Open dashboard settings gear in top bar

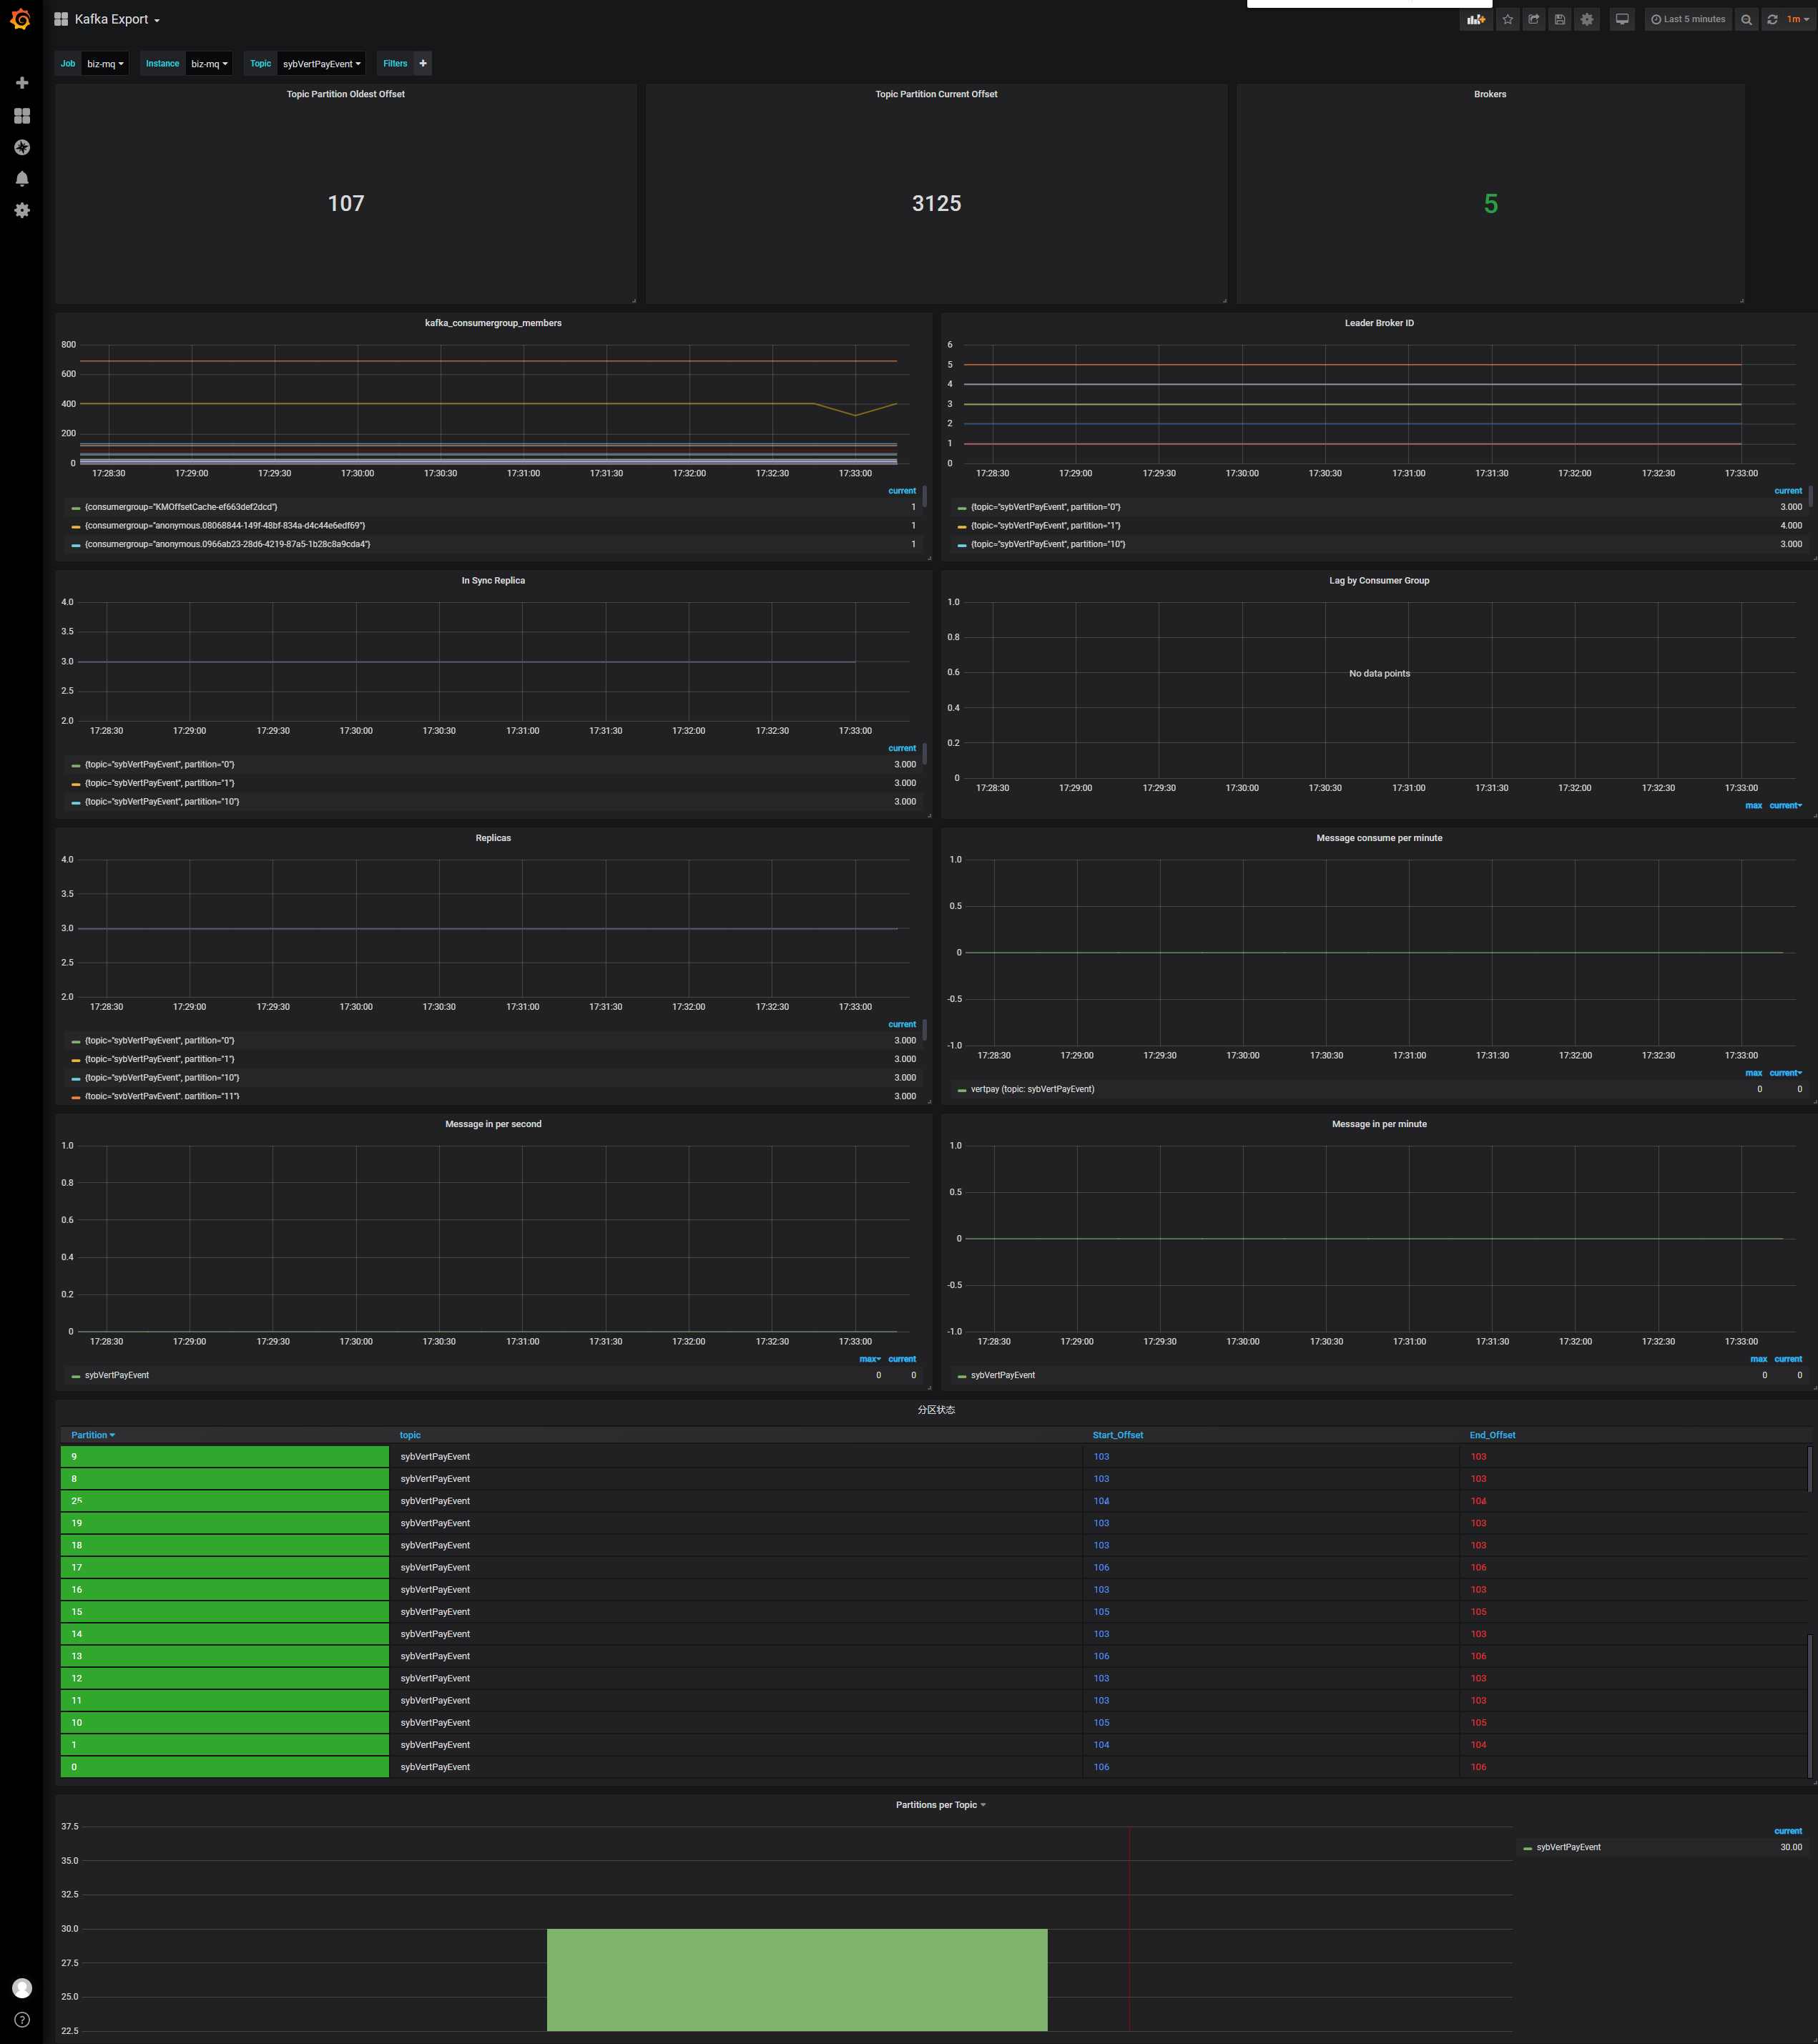[x=1587, y=19]
